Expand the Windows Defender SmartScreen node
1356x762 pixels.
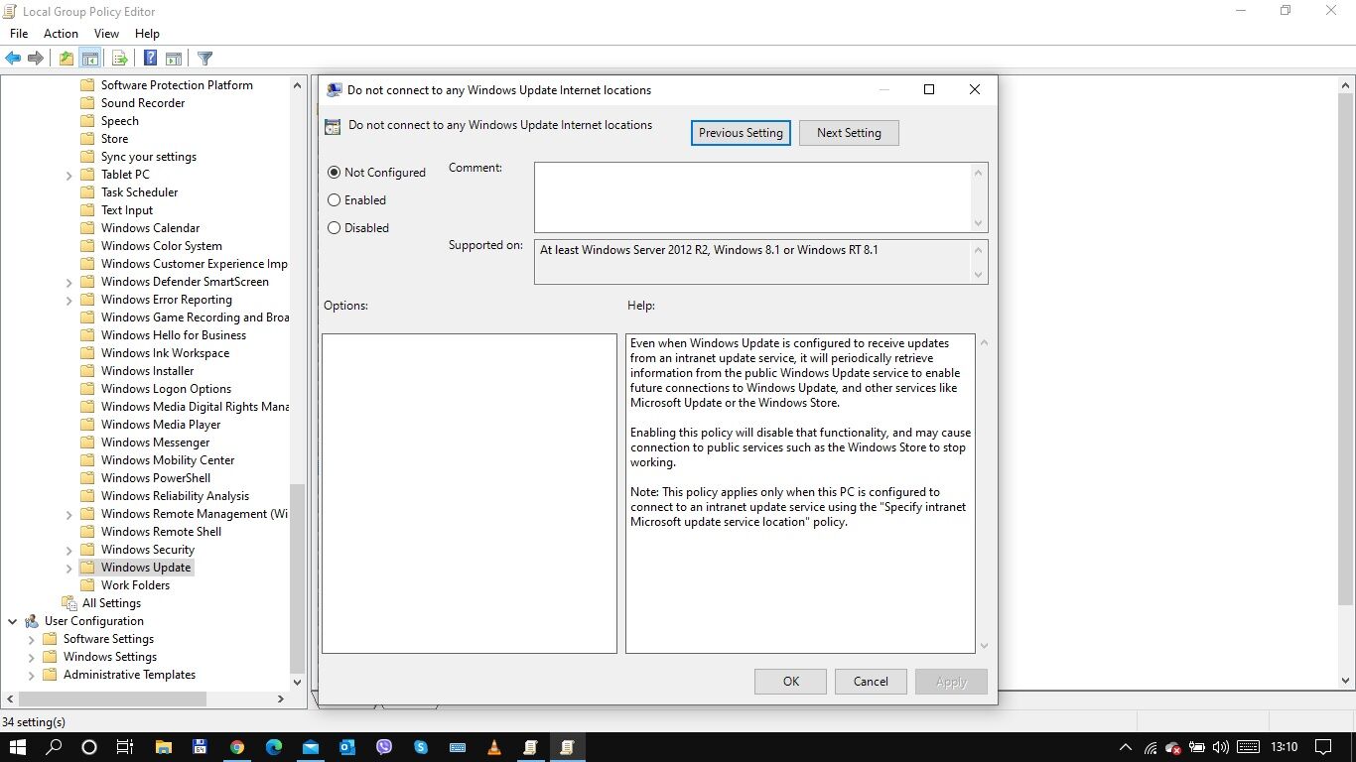tap(69, 283)
